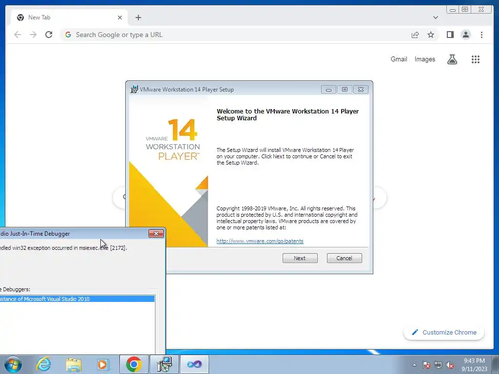499x374 pixels.
Task: Click the Google logo in the address bar
Action: pos(68,35)
